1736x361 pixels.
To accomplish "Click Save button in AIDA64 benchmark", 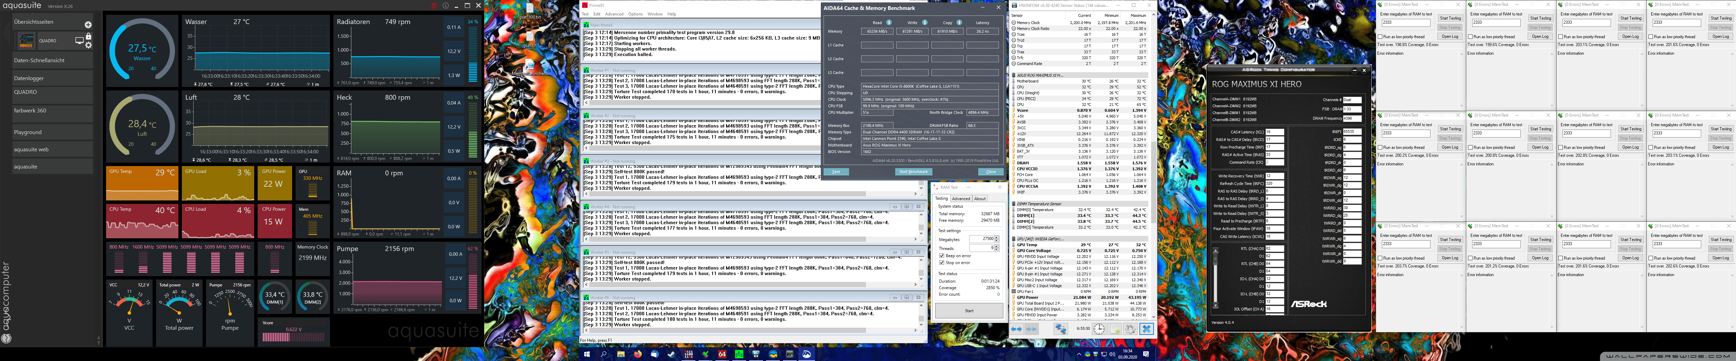I will point(836,172).
